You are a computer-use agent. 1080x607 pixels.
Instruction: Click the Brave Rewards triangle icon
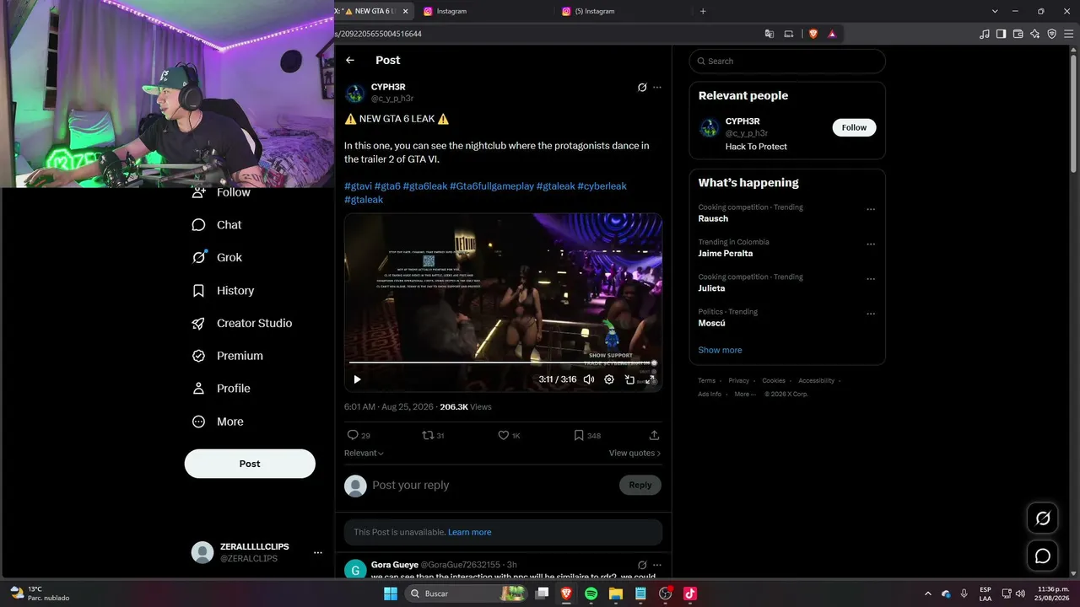click(832, 34)
